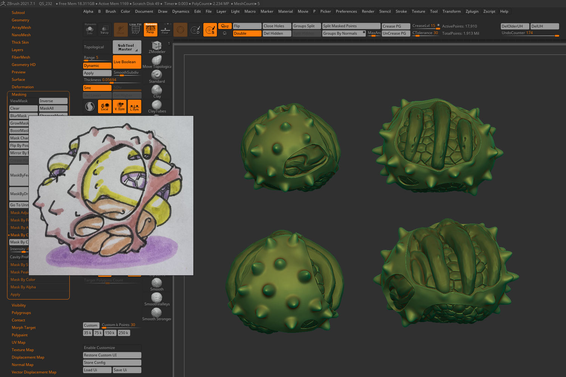Toggle the Ghost transparency icon
The height and width of the screenshot is (377, 566).
pos(120,30)
